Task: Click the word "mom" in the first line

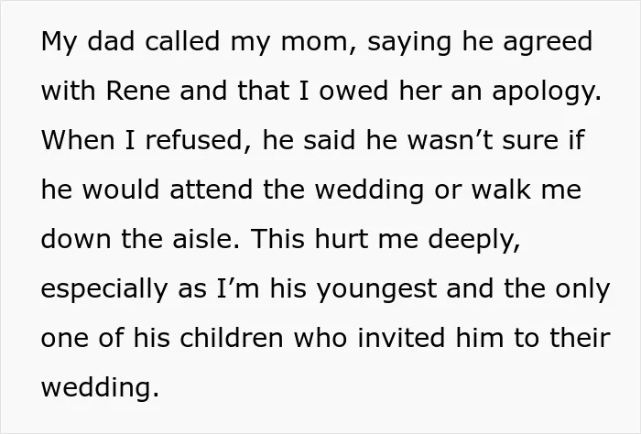Action: [x=313, y=44]
